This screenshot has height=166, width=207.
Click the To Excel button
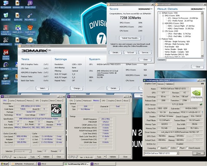pyautogui.click(x=130, y=52)
